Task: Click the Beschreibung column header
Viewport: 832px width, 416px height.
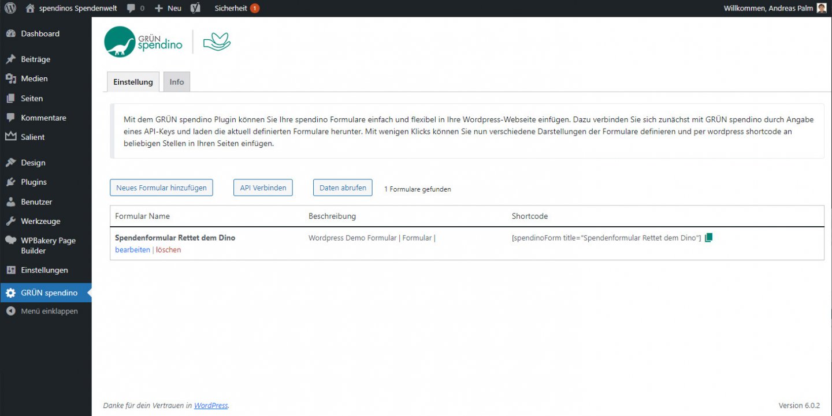Action: [332, 216]
